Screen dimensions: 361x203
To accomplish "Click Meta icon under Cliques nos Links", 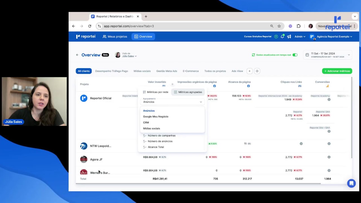I will click(300, 86).
